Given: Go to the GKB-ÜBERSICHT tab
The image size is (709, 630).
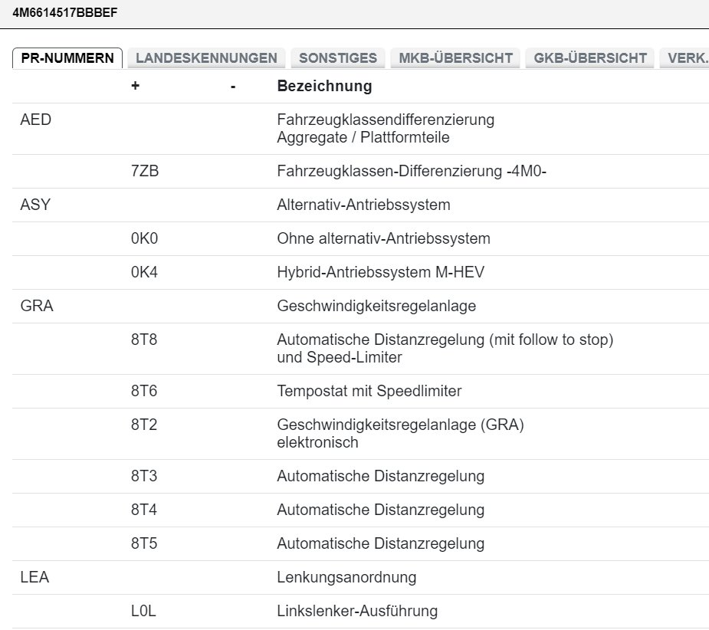Looking at the screenshot, I should [590, 58].
